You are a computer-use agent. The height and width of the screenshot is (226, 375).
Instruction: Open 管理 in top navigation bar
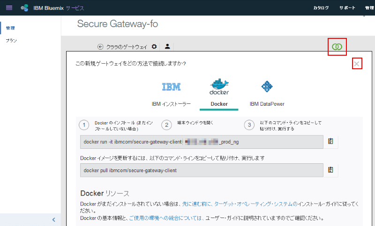pos(370,8)
